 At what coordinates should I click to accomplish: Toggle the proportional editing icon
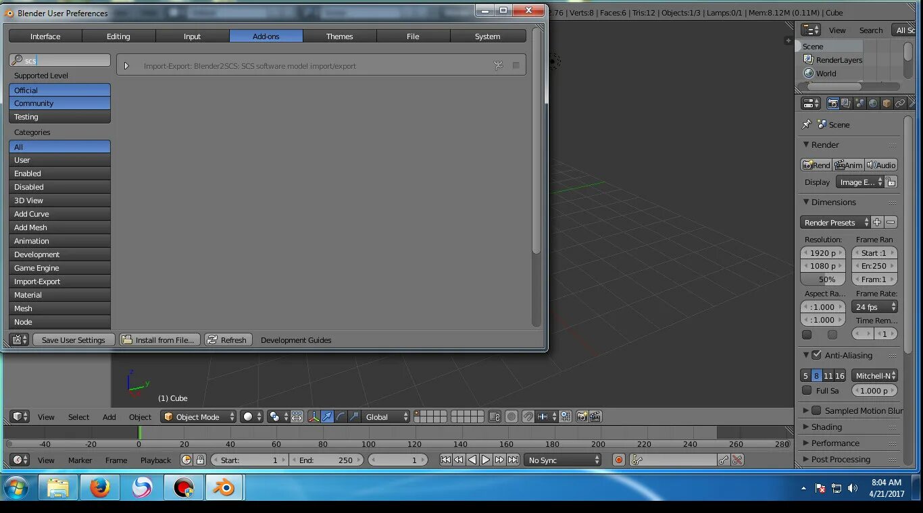tap(512, 417)
